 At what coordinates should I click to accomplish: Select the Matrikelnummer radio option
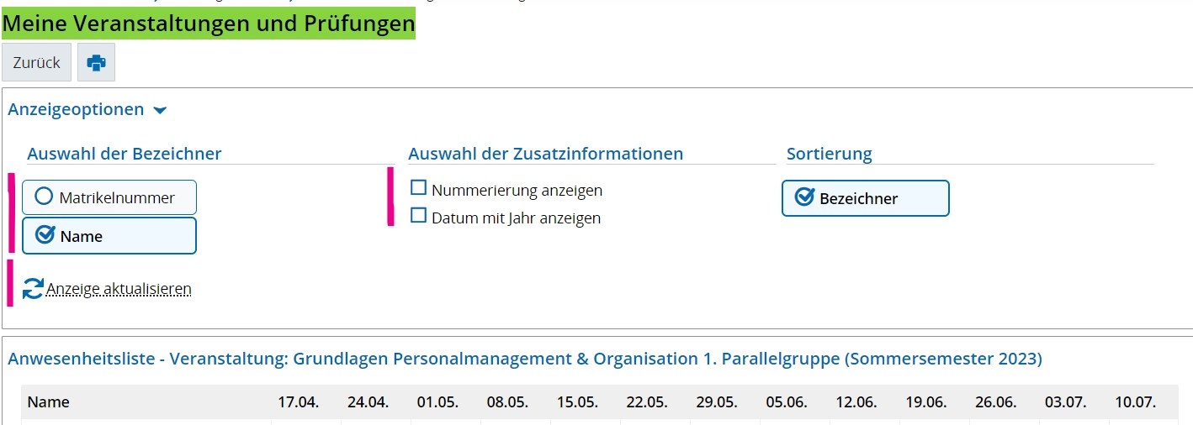click(44, 197)
